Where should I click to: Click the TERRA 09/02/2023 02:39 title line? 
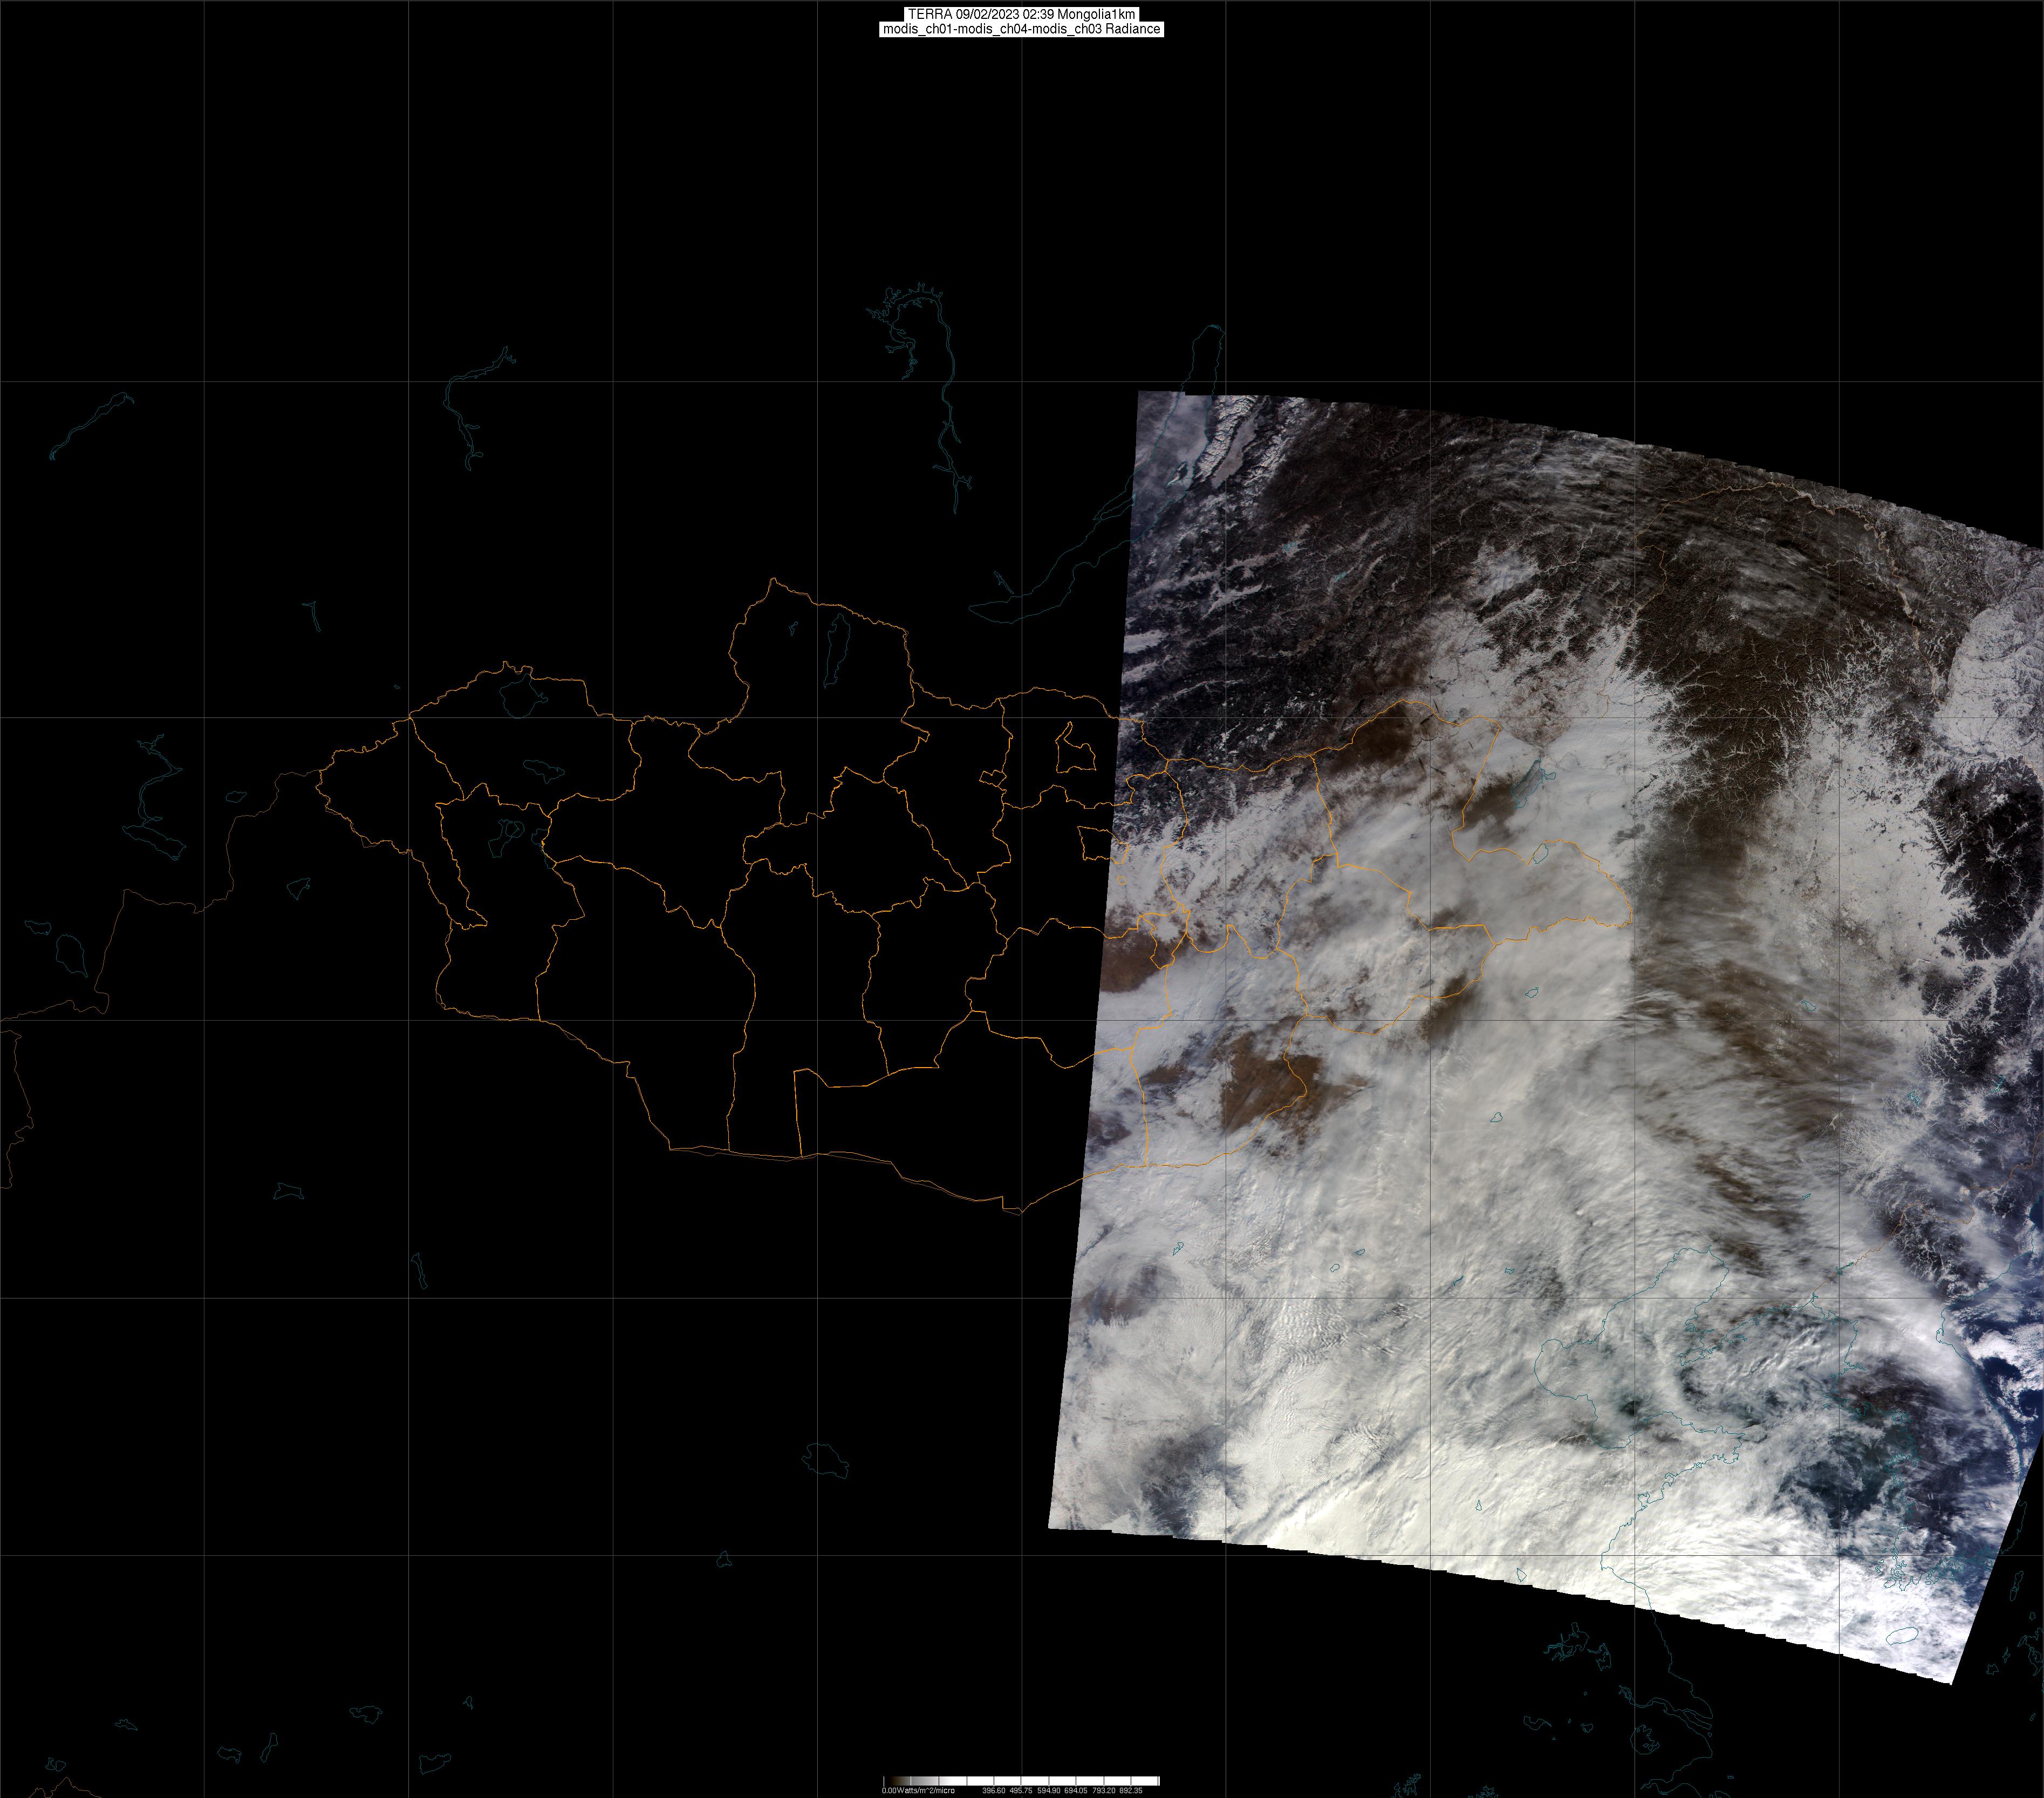point(1021,14)
